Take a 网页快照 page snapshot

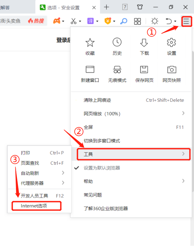coord(172,70)
